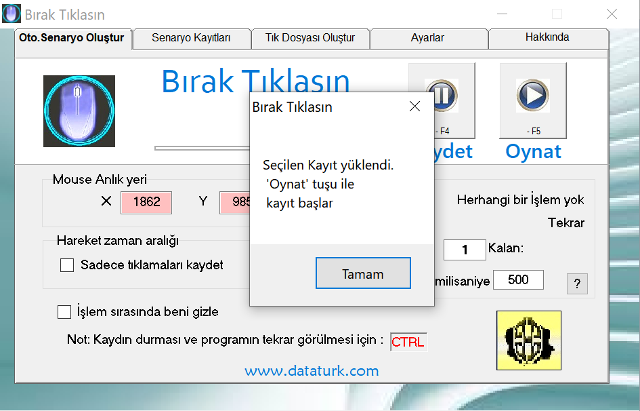
Task: Select the Oto.Senaryo Oluştur tab
Action: point(72,38)
